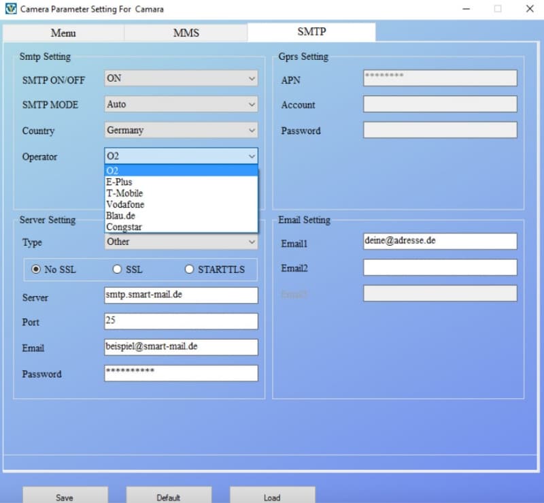Click the Default button

169,496
